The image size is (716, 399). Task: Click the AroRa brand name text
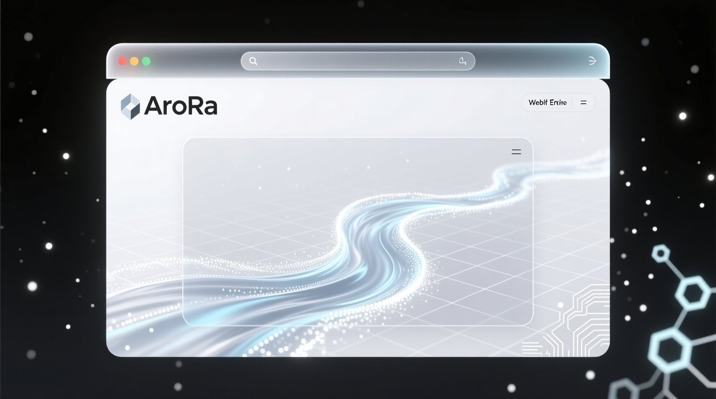point(181,106)
